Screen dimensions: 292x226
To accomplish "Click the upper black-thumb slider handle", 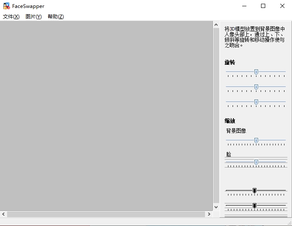I will tap(254, 190).
